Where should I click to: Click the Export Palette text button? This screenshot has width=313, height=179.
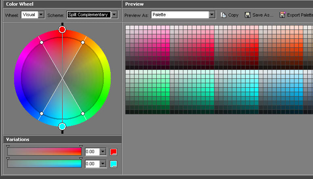(300, 15)
